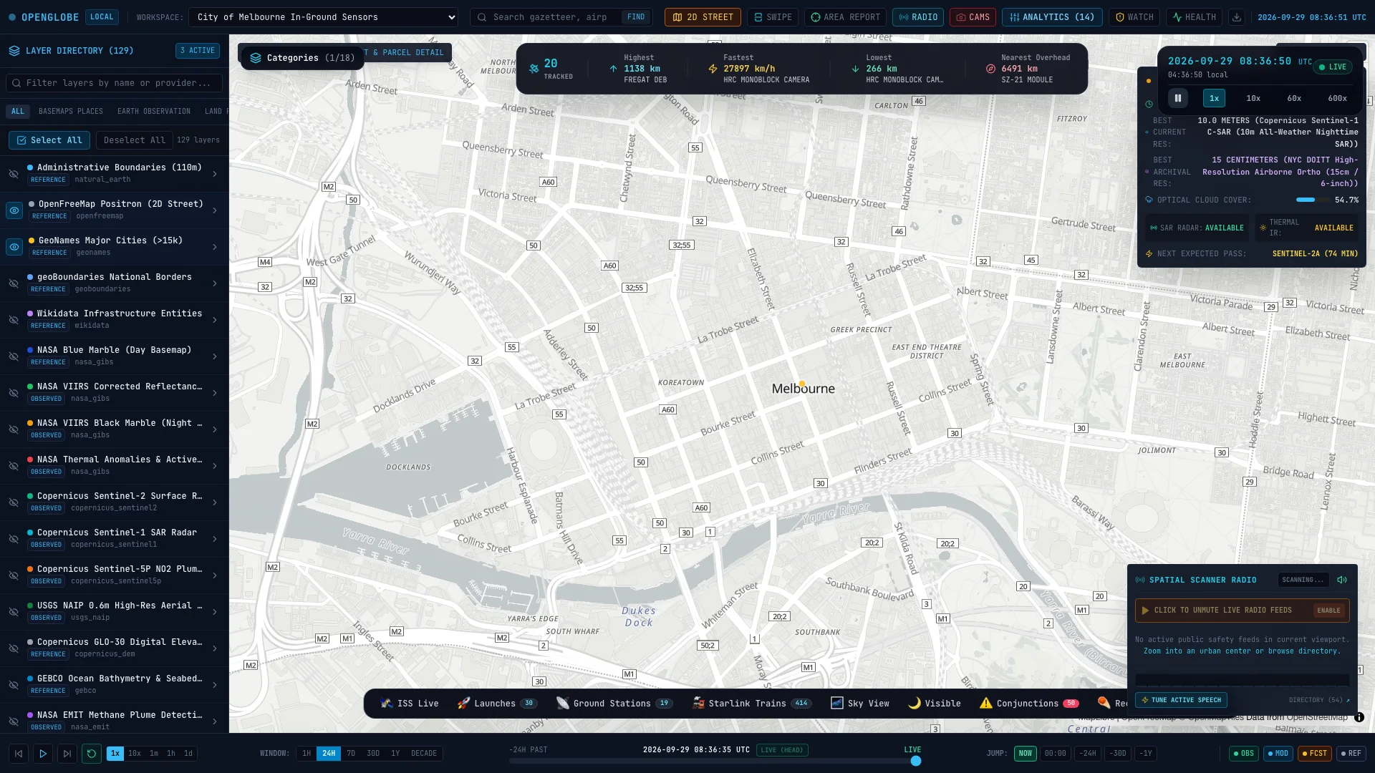Click Select All layers button
The image size is (1375, 773).
point(49,140)
